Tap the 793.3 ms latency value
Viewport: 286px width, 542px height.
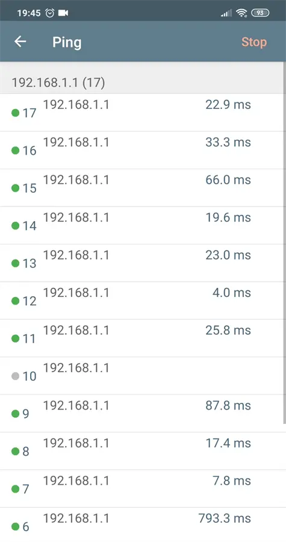point(225,518)
